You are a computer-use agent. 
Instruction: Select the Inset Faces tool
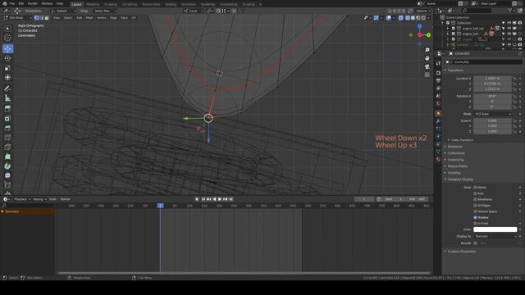(7, 118)
